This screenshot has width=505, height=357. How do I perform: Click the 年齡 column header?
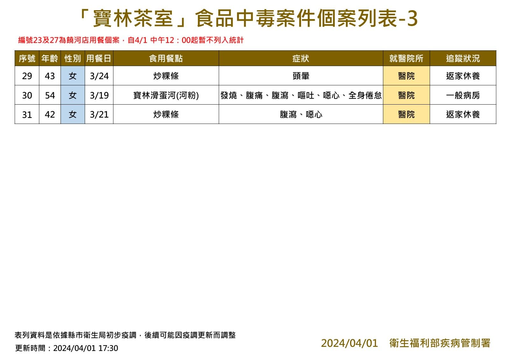click(x=50, y=58)
